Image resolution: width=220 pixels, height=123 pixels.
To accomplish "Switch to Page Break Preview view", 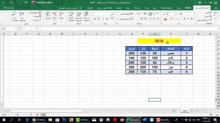I will [x=31, y=115].
